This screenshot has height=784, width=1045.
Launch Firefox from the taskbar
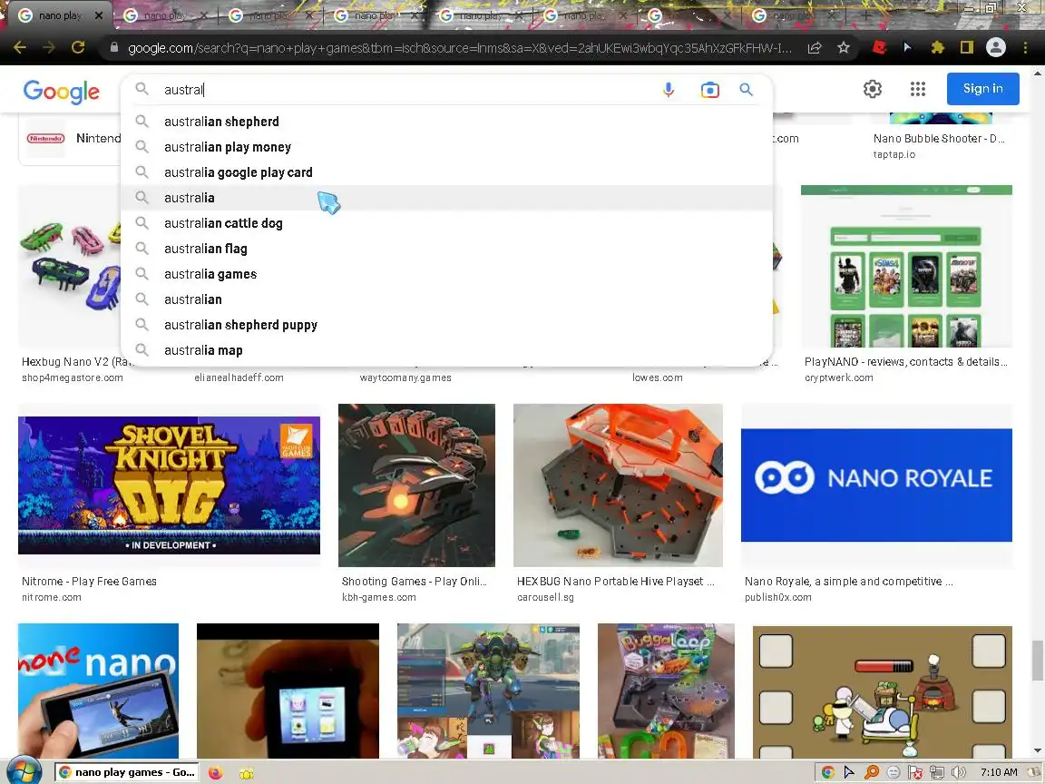click(x=215, y=773)
